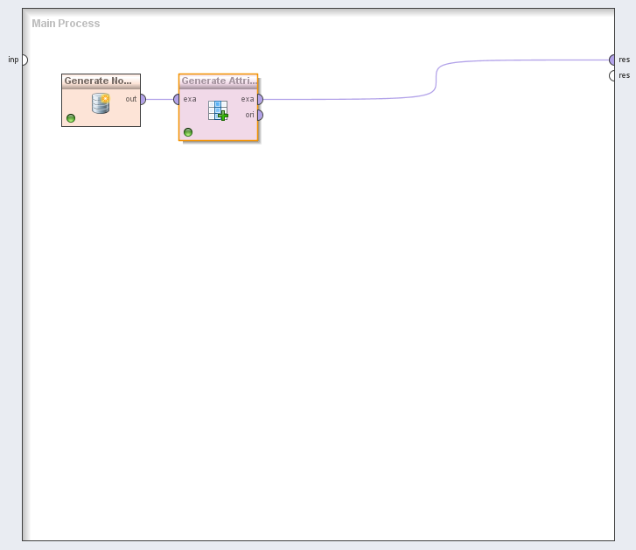This screenshot has width=636, height=550.
Task: Click the 'exa' output port on Generate Attri...
Action: 259,99
